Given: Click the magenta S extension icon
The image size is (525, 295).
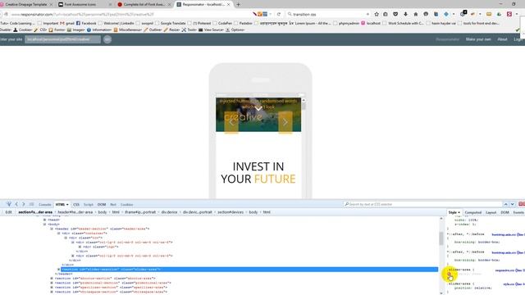Looking at the screenshot, I should [x=509, y=14].
